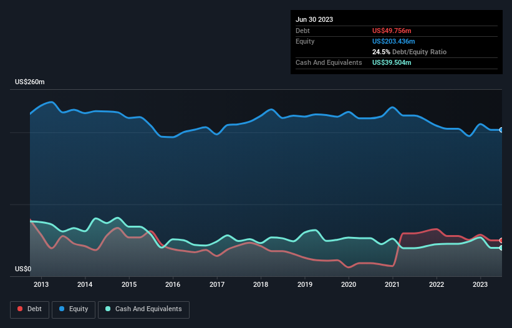The width and height of the screenshot is (512, 328).
Task: Click the Jun 30 2023 tooltip date
Action: [314, 19]
